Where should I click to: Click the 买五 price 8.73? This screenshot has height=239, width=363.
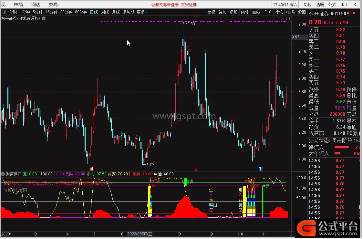tap(340, 83)
